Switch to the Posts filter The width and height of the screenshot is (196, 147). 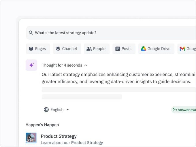(123, 49)
